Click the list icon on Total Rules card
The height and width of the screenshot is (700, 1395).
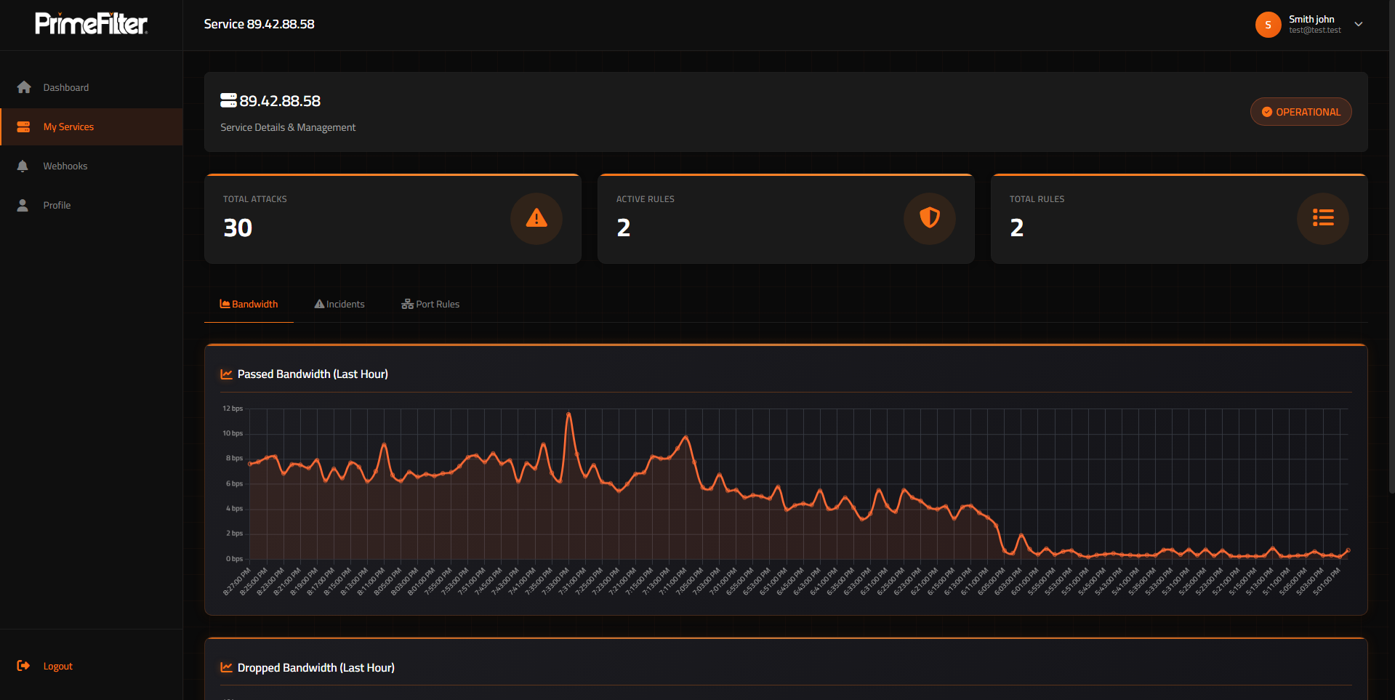(1323, 219)
